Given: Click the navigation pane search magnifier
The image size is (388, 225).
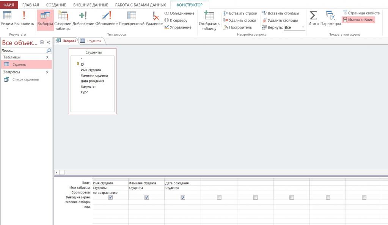Looking at the screenshot, I should 49,50.
